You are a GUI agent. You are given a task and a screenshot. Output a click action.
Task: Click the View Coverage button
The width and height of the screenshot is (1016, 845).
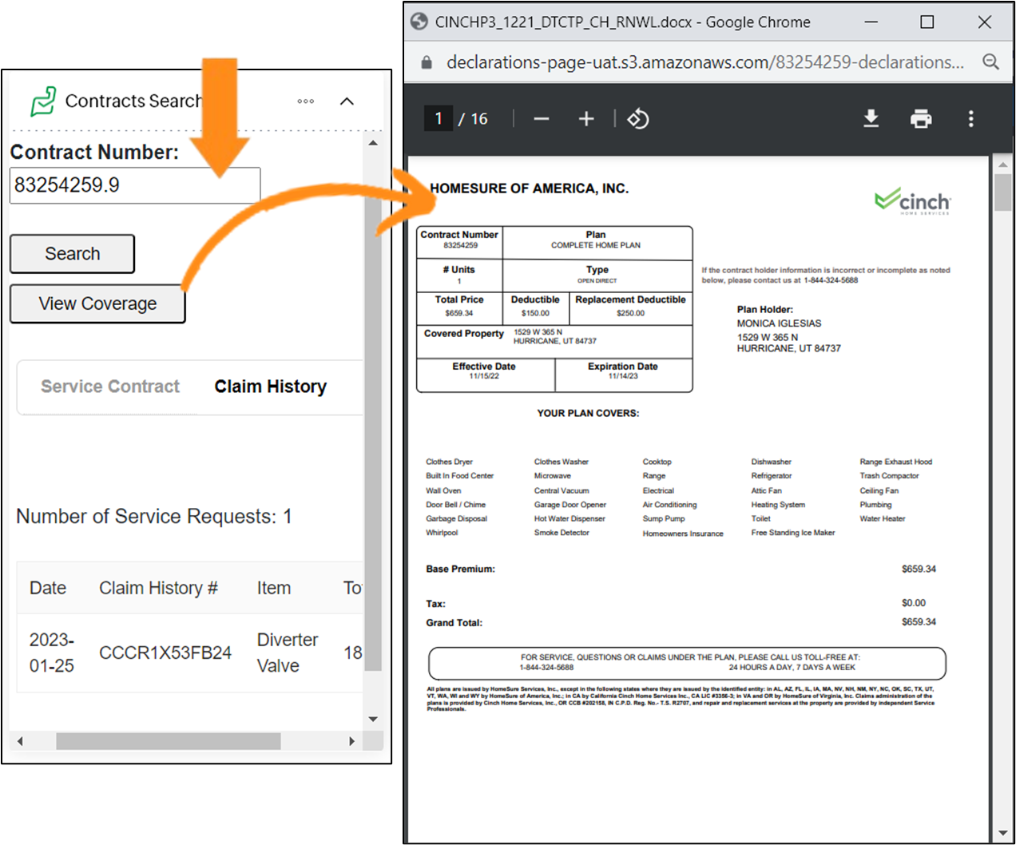[x=97, y=303]
